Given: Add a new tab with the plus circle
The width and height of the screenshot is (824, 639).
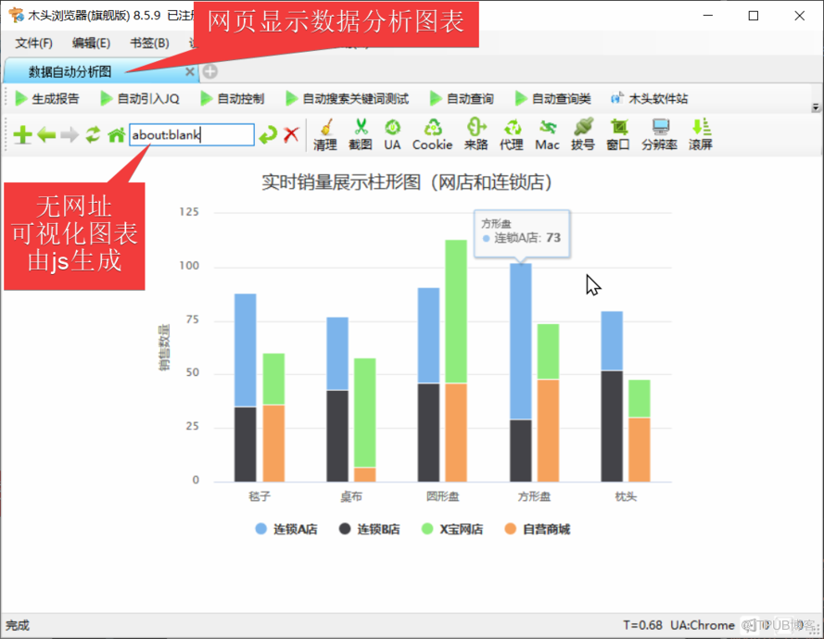Looking at the screenshot, I should pos(210,71).
